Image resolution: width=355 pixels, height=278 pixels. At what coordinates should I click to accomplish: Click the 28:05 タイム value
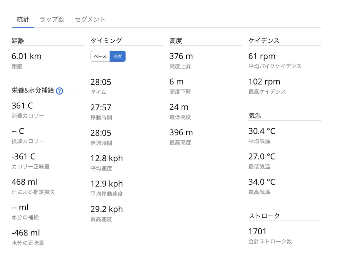[x=101, y=82]
